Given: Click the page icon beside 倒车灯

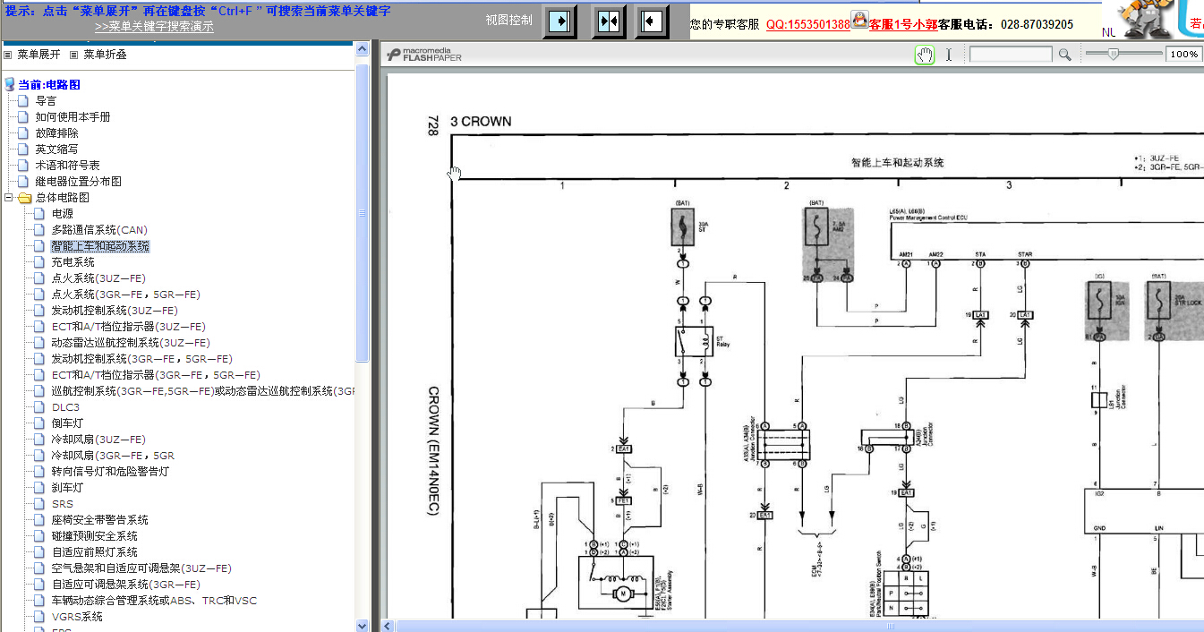Looking at the screenshot, I should [39, 423].
